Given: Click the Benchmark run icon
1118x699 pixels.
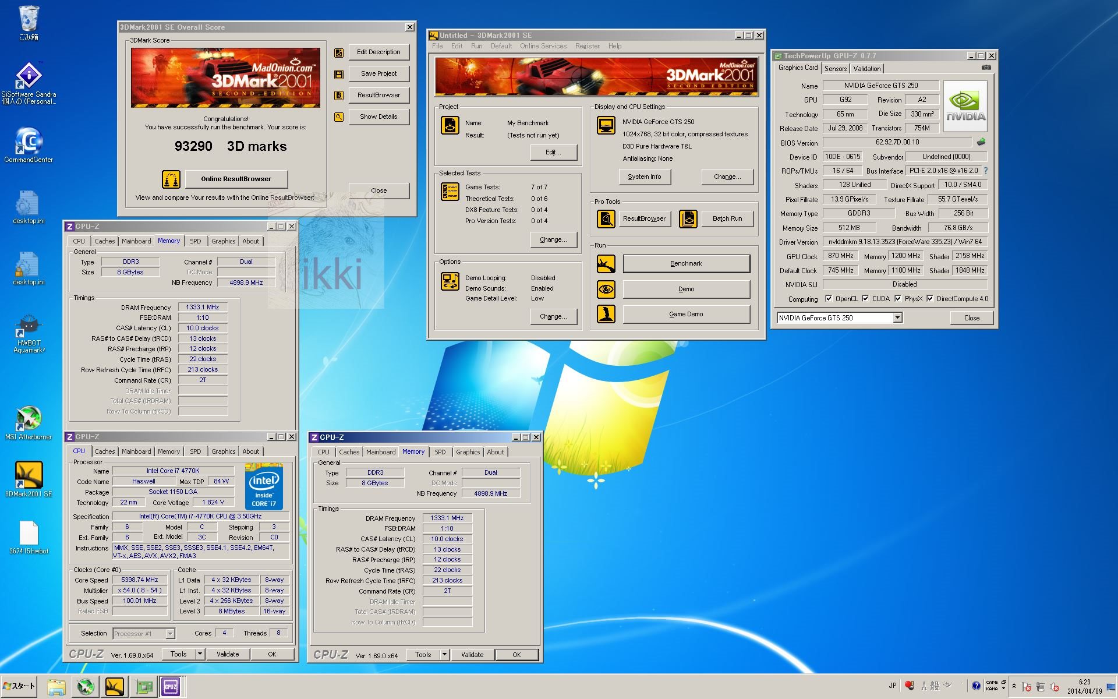Looking at the screenshot, I should (x=606, y=264).
